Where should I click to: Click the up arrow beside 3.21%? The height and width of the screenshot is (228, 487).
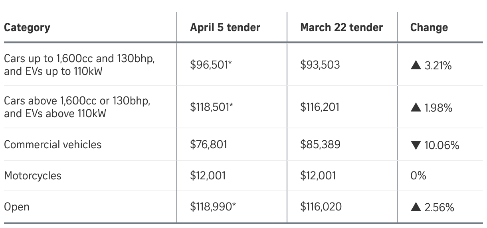416,65
